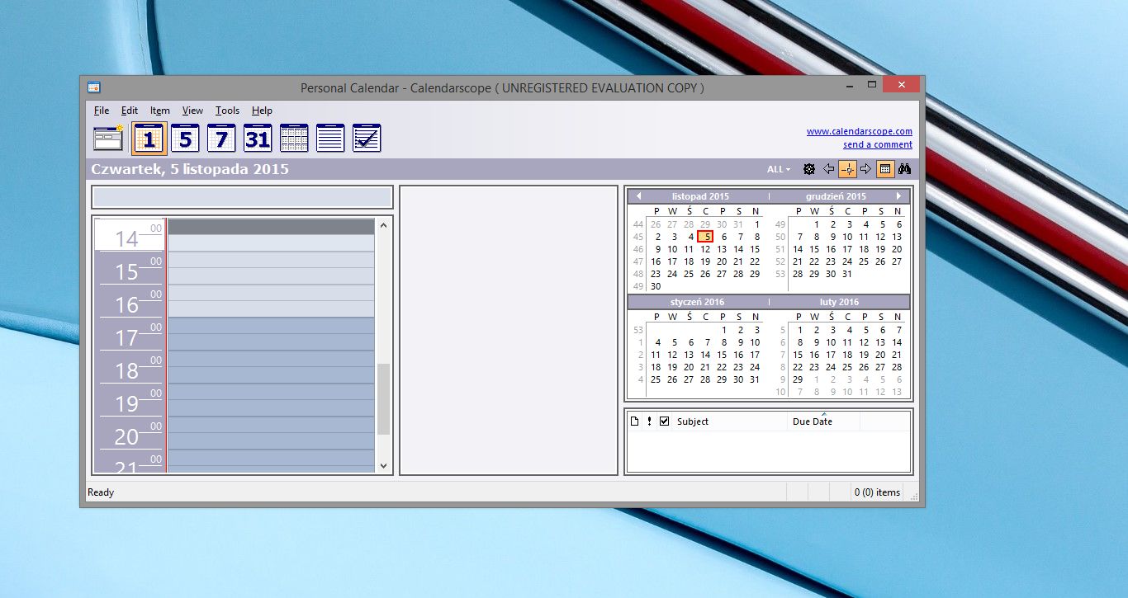Screen dimensions: 1128x598
Task: Open the tasks checklist view
Action: [x=367, y=139]
